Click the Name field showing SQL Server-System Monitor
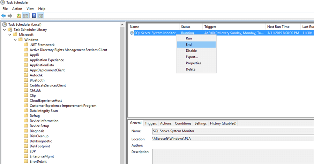 point(233,131)
